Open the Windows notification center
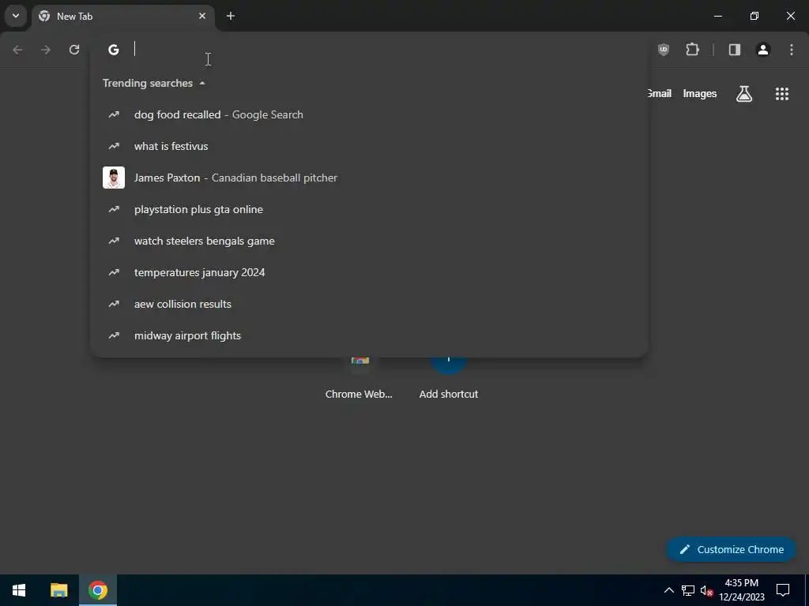Screen dimensions: 809x606 pos(783,590)
